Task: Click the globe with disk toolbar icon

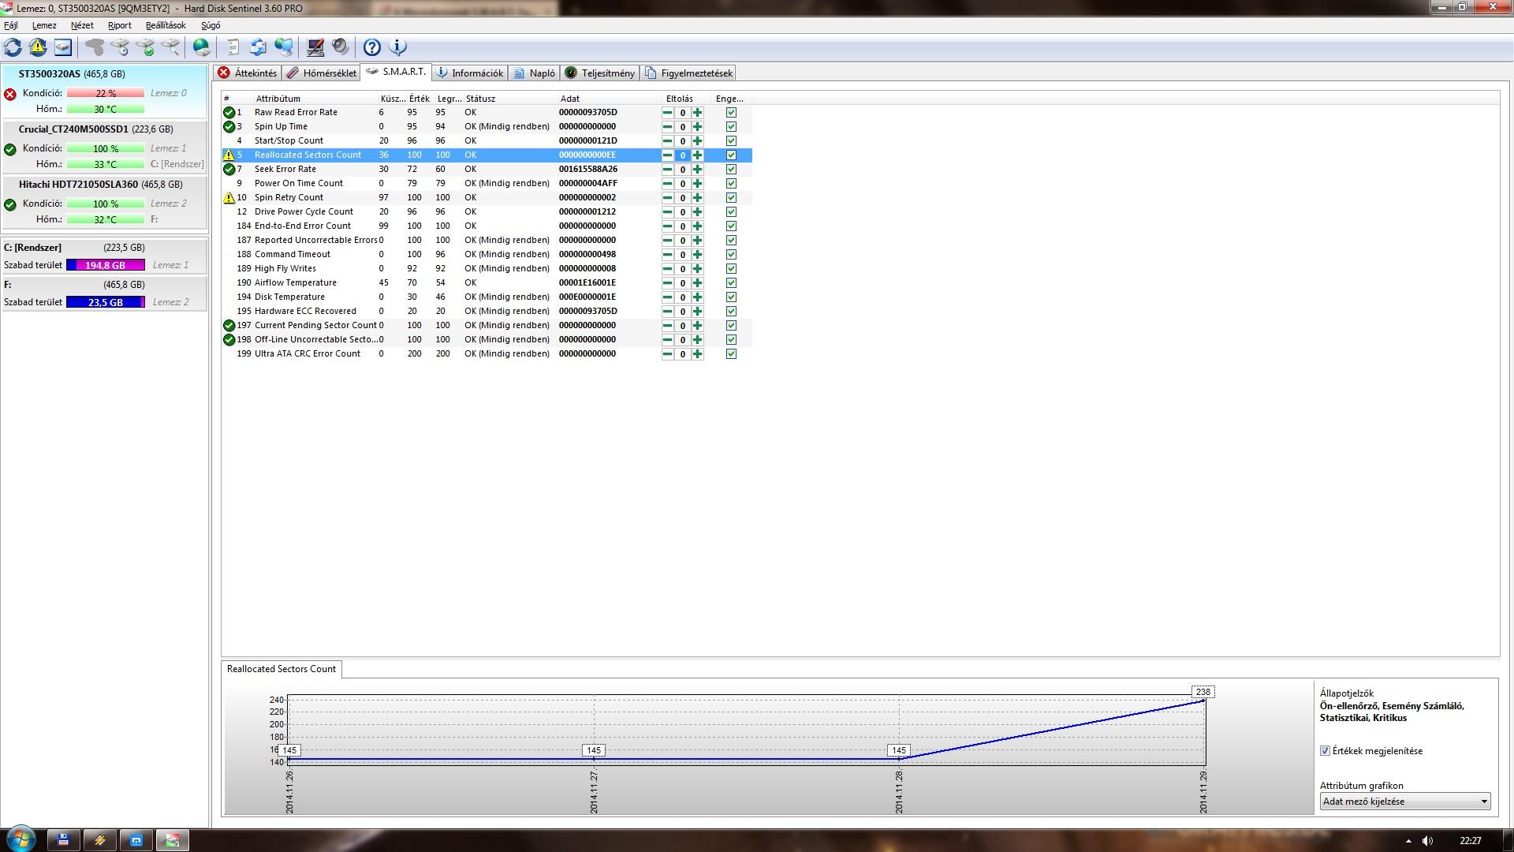Action: coord(202,47)
